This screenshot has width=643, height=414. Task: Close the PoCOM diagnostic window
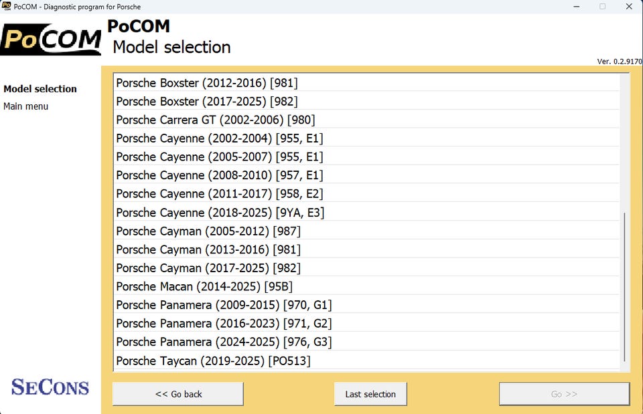(628, 7)
